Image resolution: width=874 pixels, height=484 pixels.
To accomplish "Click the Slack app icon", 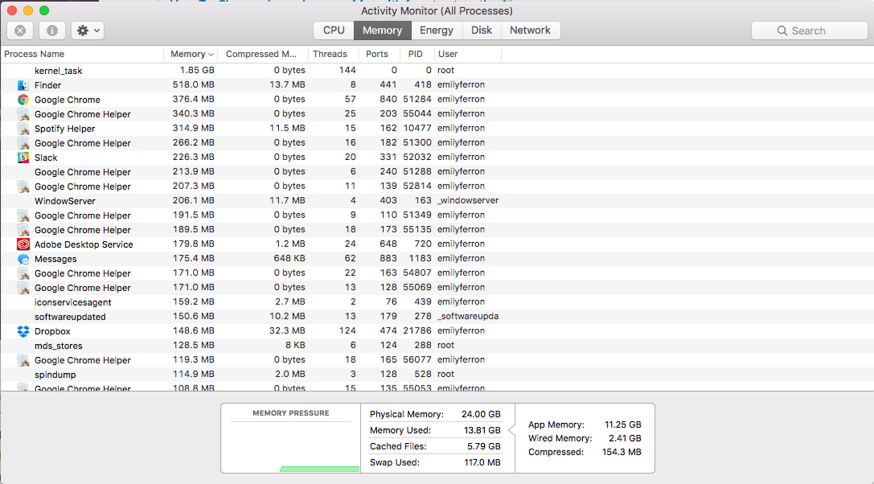I will (x=23, y=157).
